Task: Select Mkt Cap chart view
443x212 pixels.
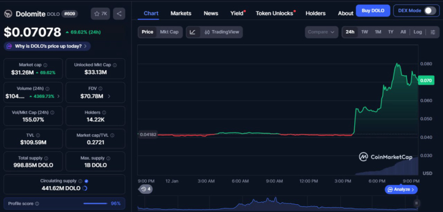Action: tap(170, 32)
